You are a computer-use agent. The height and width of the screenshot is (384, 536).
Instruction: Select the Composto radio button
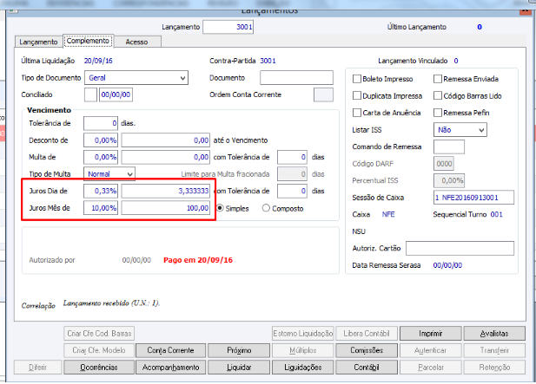266,208
